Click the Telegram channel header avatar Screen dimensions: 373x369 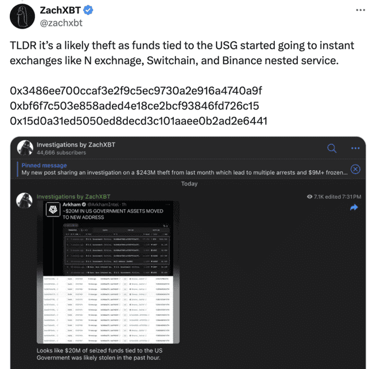click(24, 148)
